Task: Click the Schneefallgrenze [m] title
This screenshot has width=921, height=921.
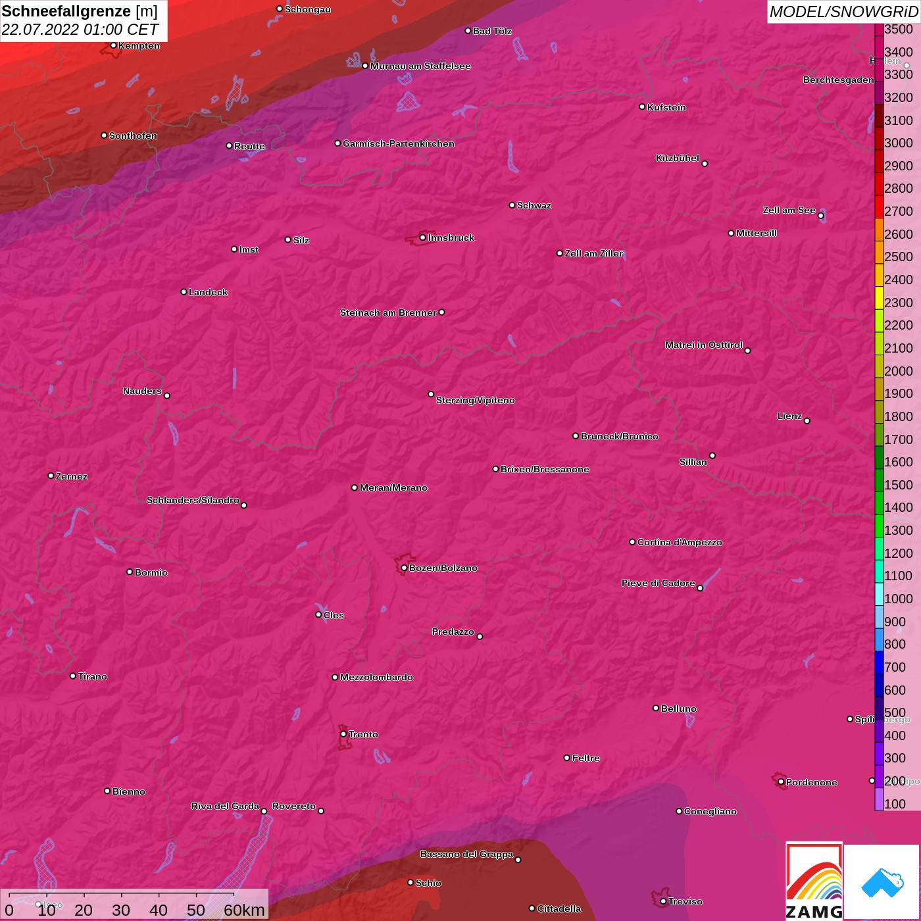Action: 80,11
